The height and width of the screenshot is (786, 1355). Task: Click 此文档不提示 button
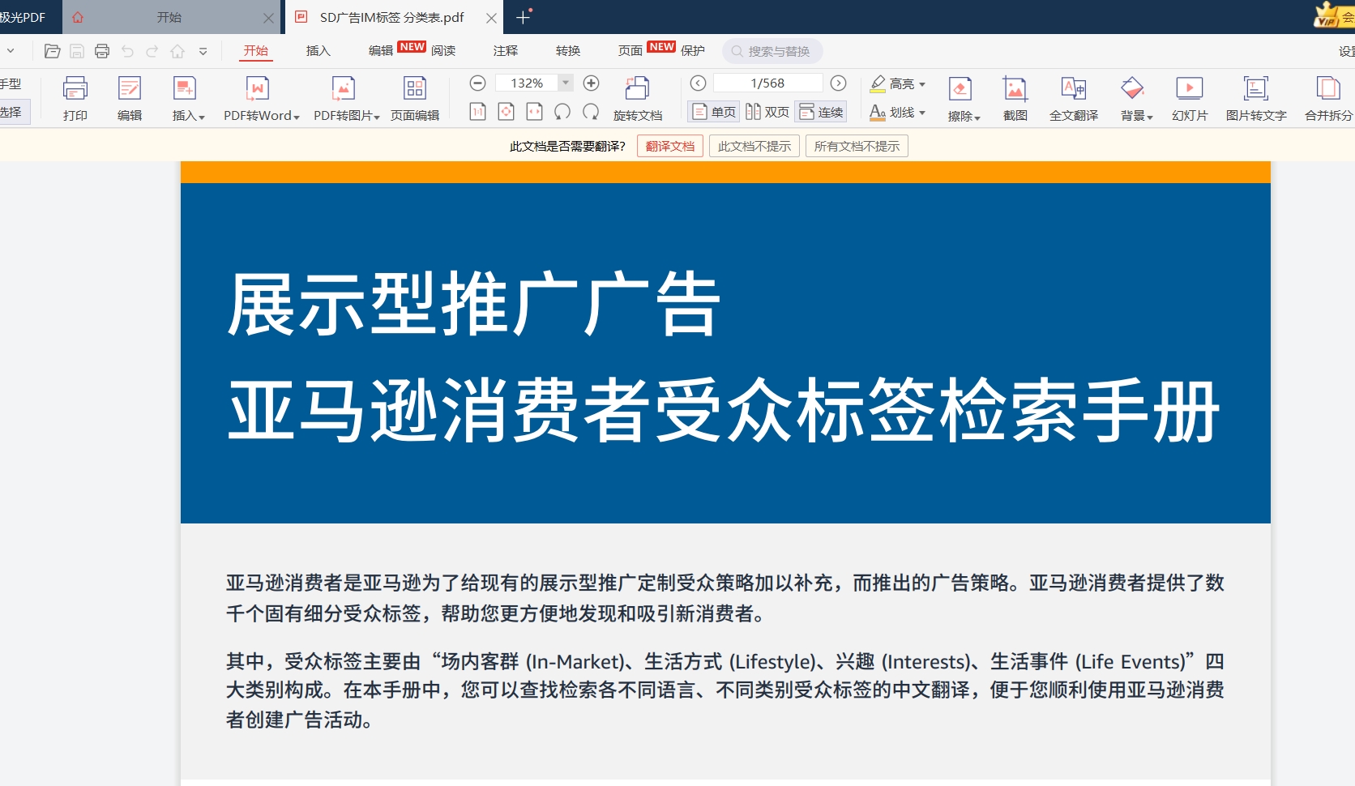pos(754,146)
